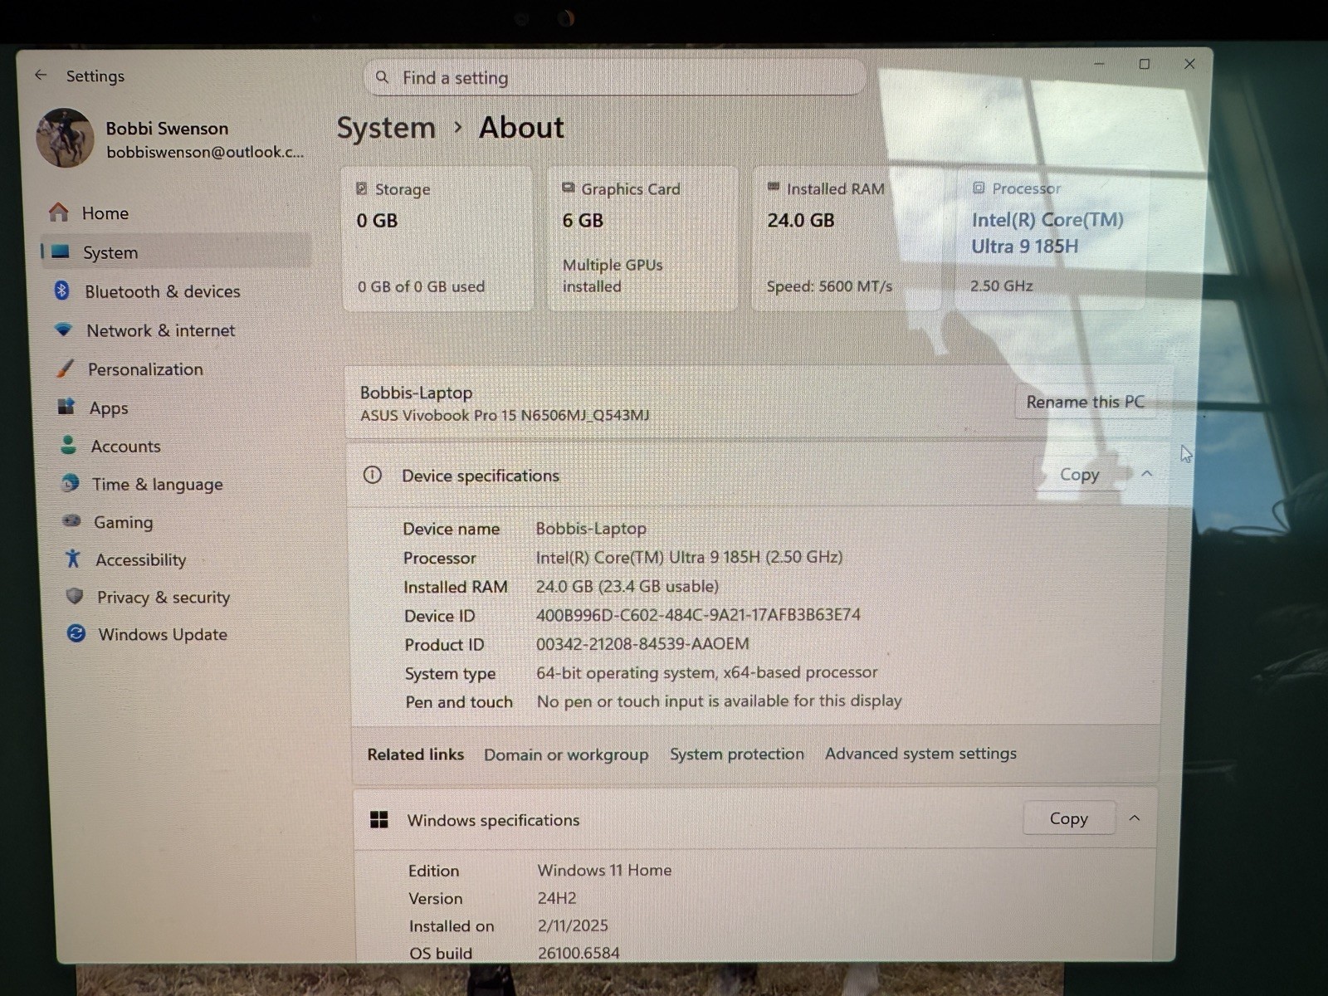Select the Product ID 00342-21208-84539-AAOEM text
1328x996 pixels.
point(642,643)
